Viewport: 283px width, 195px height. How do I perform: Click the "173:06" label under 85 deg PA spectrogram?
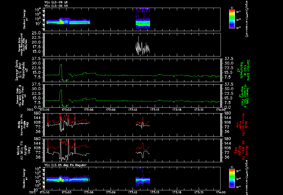tap(89, 192)
